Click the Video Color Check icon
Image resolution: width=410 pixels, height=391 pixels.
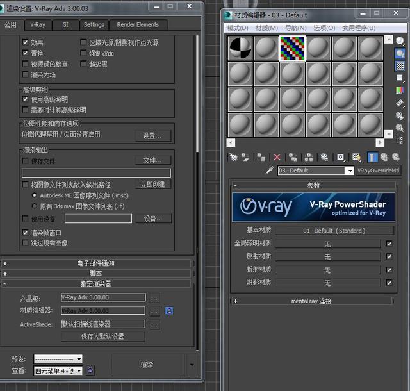pos(400,90)
